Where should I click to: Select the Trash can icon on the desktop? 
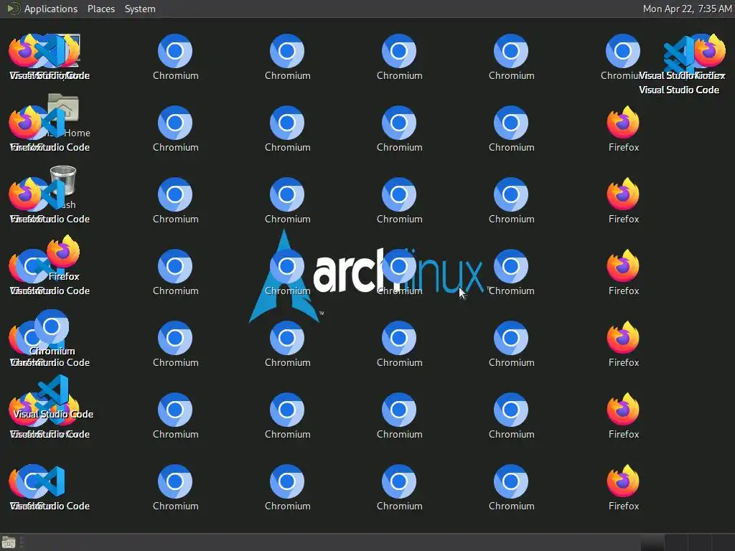click(x=63, y=180)
